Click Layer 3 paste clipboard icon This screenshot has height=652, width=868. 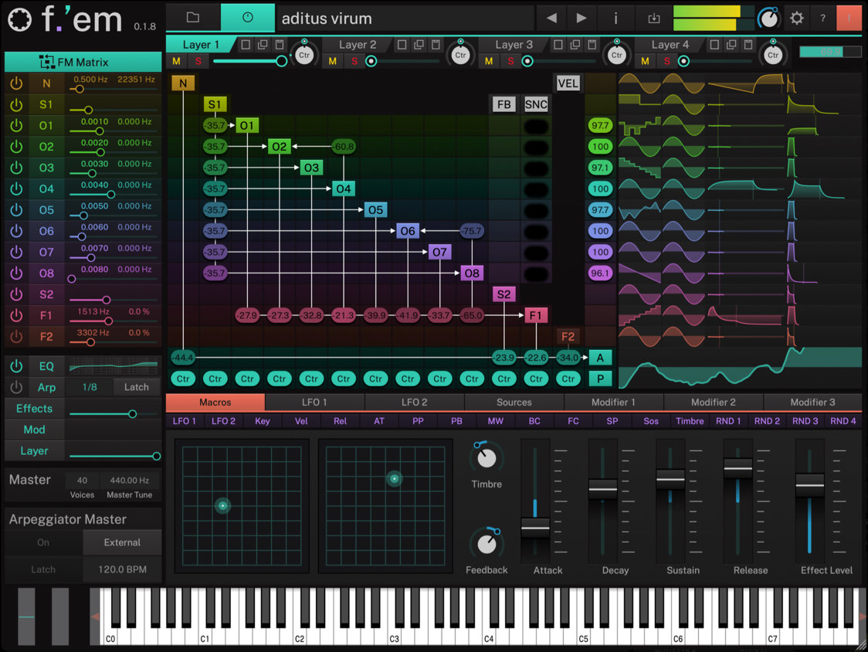[x=592, y=44]
